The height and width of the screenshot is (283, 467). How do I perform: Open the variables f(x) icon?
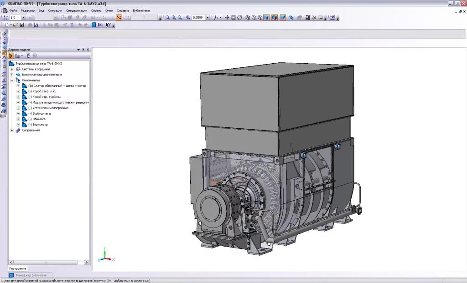(100, 25)
